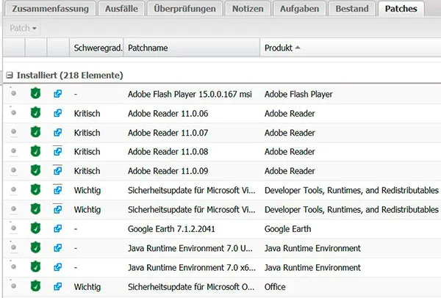
Task: Click green shield for Google Earth 7.1.2.2041
Action: 35,228
